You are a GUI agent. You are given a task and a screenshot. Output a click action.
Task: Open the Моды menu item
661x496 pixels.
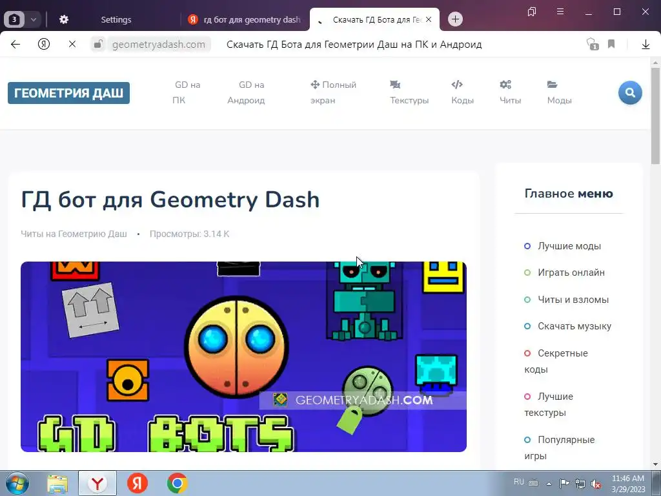pos(560,92)
